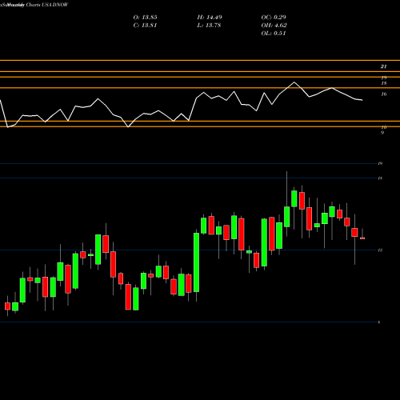Click the OL: 0.51 reading
400x400 pixels.
(274, 34)
